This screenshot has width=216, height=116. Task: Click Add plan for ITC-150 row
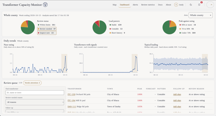(x=177, y=94)
